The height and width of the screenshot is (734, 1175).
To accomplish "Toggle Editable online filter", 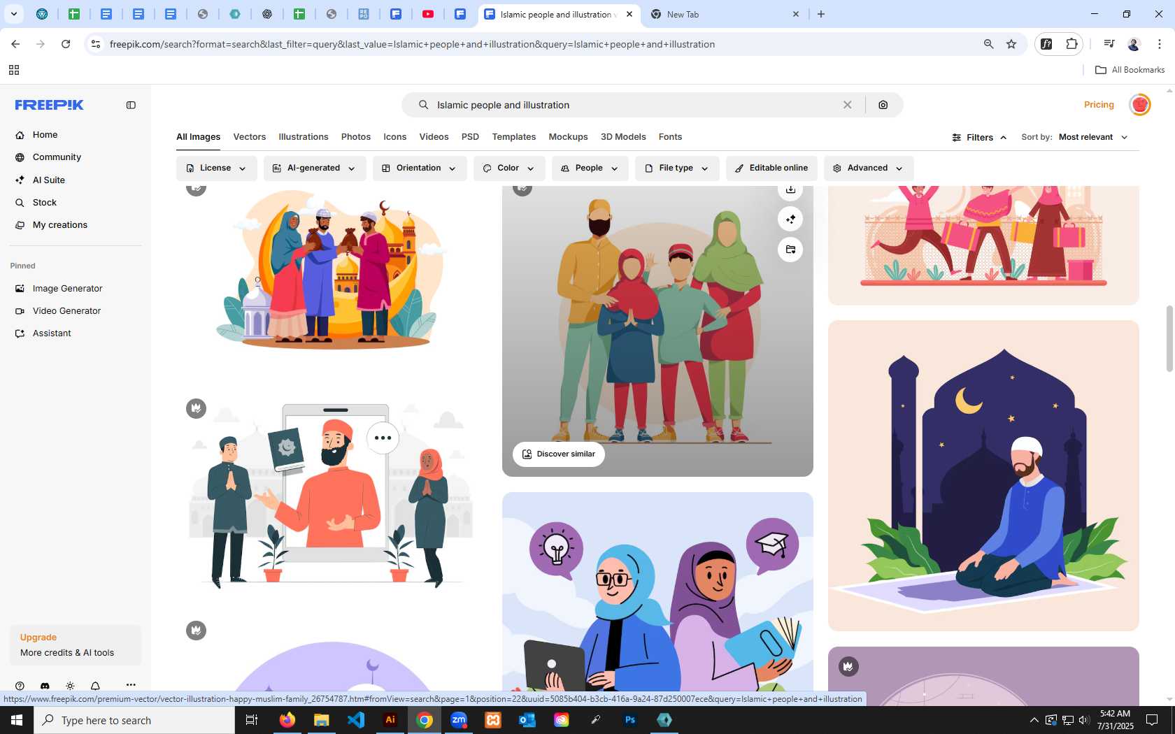I will 771,168.
